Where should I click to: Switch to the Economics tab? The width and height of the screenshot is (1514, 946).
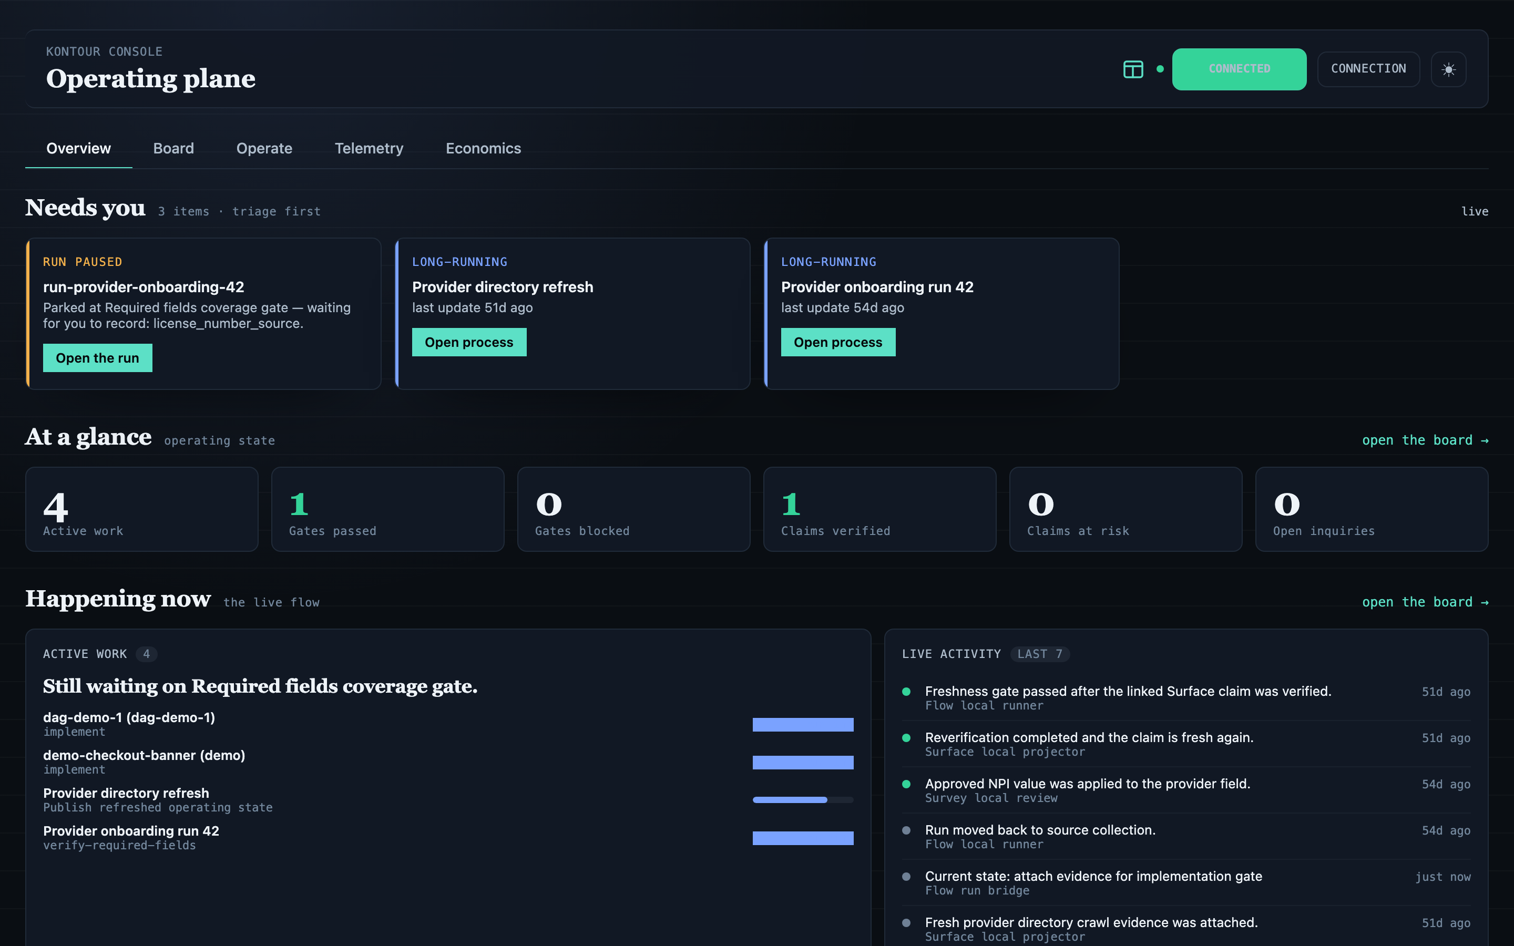pos(483,148)
